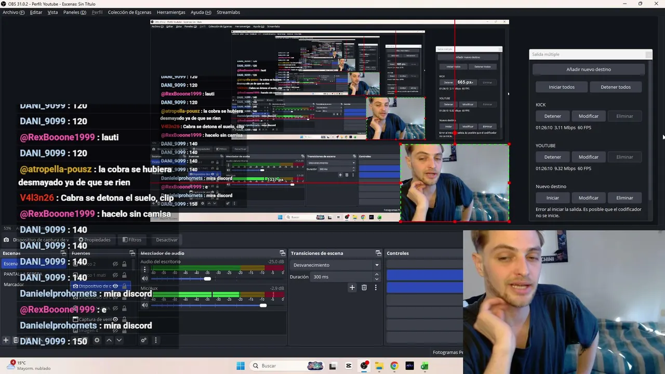Open the Paneles menu
The image size is (665, 374).
(x=75, y=12)
